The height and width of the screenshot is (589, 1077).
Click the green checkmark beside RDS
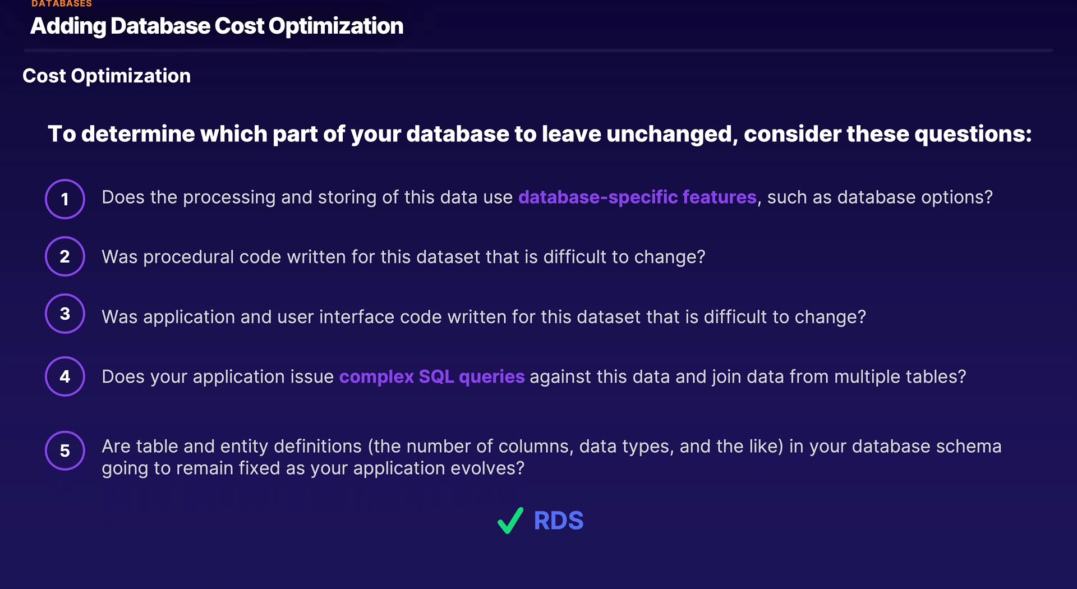coord(510,521)
